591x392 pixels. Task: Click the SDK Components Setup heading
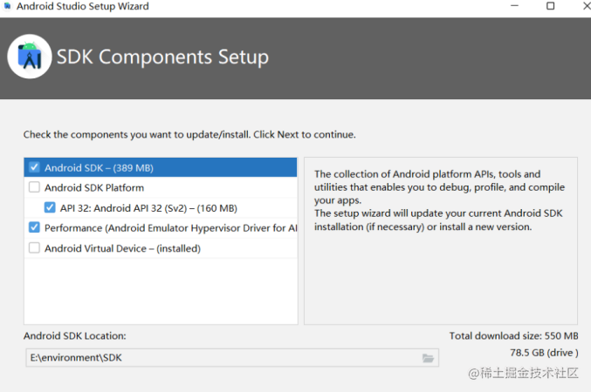pos(162,57)
